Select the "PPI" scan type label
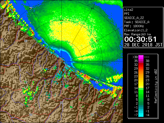Screen dimensions: 164x123 pos(127,14)
